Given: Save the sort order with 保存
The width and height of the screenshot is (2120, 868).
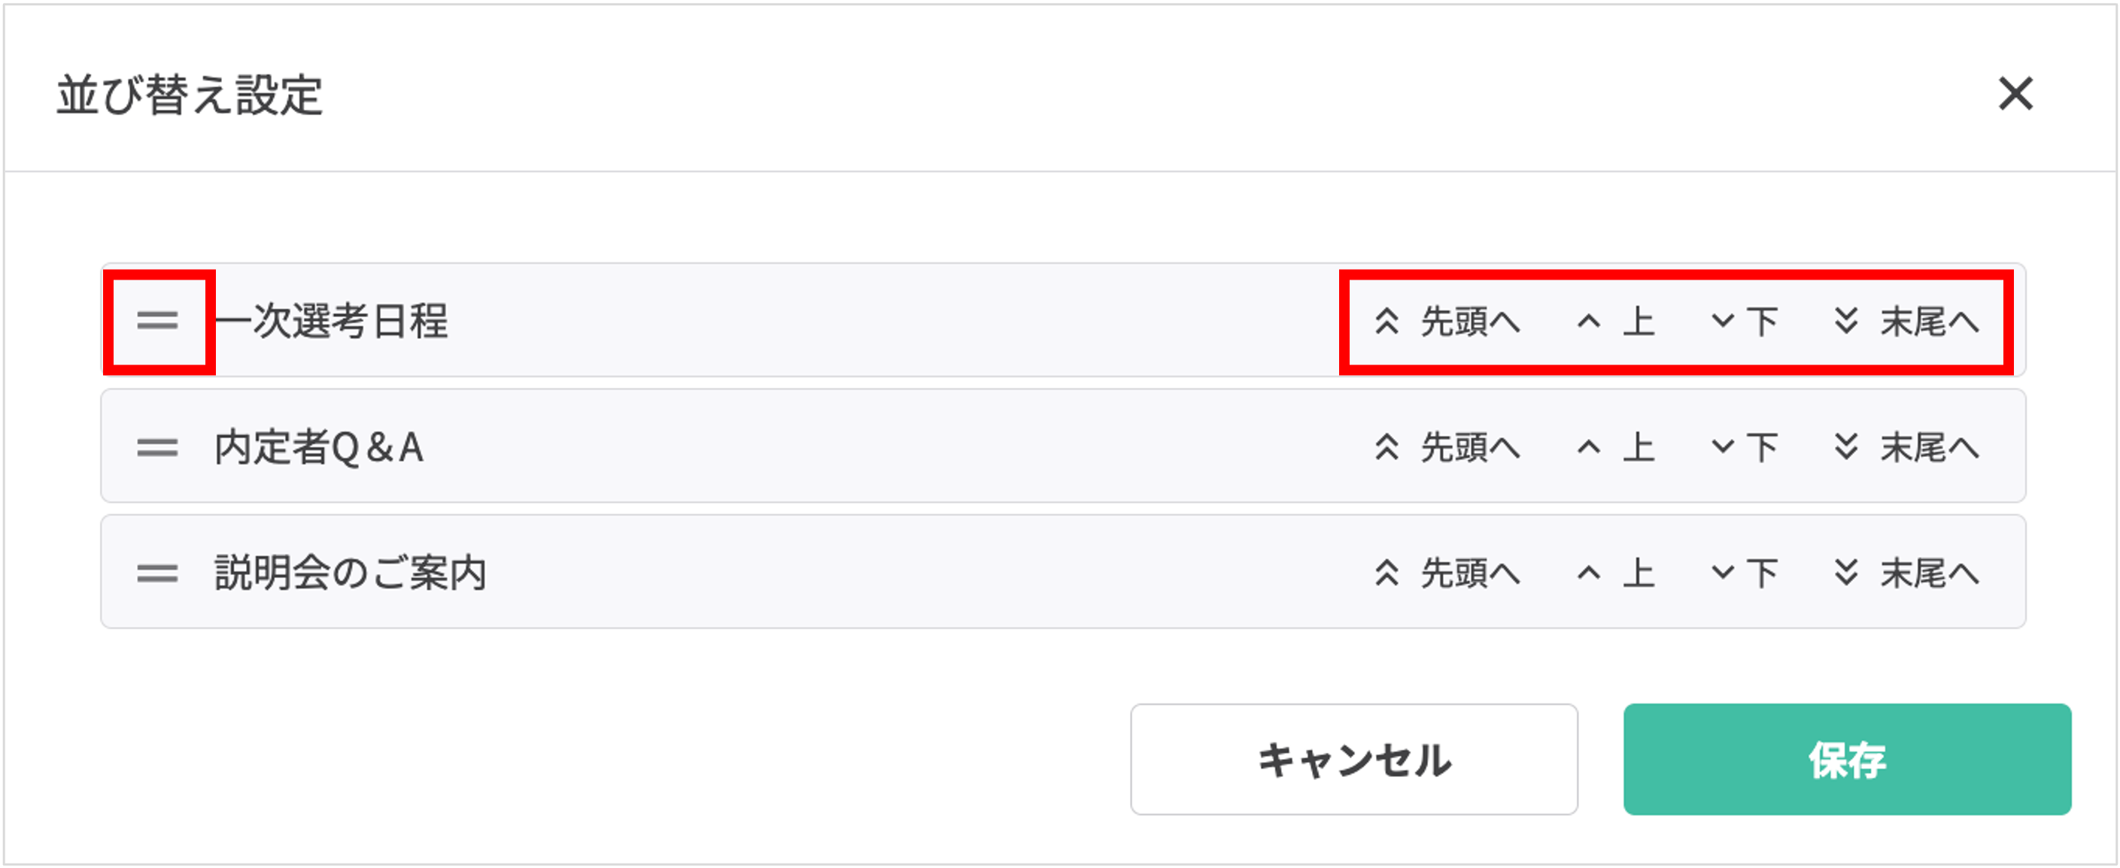Looking at the screenshot, I should pos(1847,760).
